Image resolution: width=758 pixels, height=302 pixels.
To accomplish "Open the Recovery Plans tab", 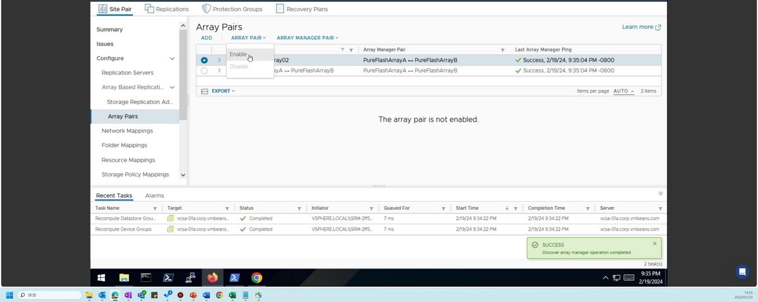I will pyautogui.click(x=302, y=9).
